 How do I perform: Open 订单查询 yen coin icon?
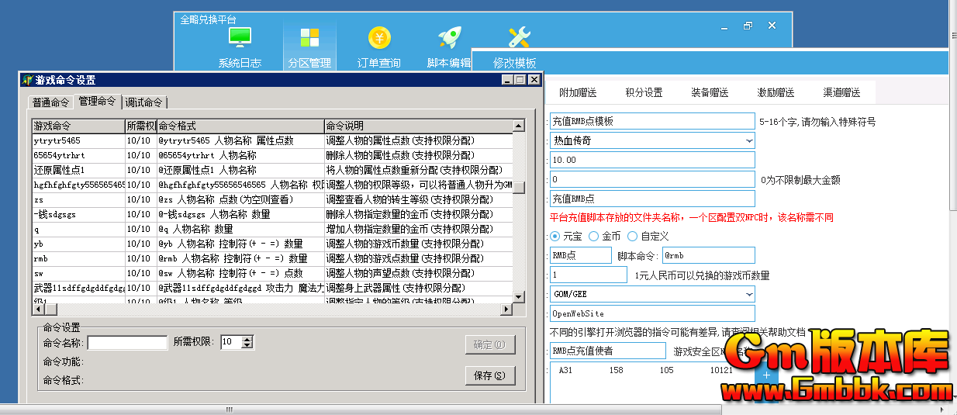(x=379, y=37)
